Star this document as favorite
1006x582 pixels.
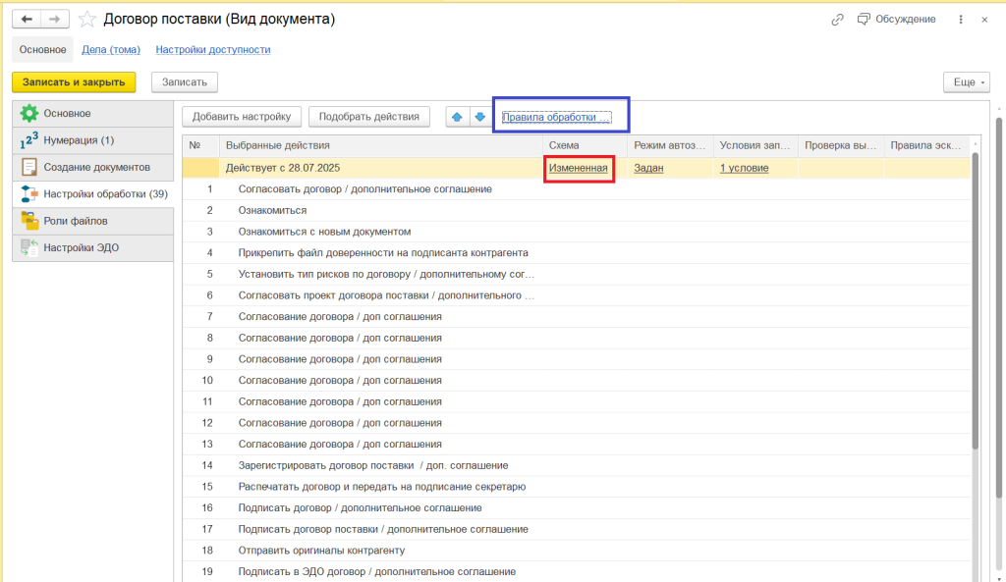pos(87,19)
